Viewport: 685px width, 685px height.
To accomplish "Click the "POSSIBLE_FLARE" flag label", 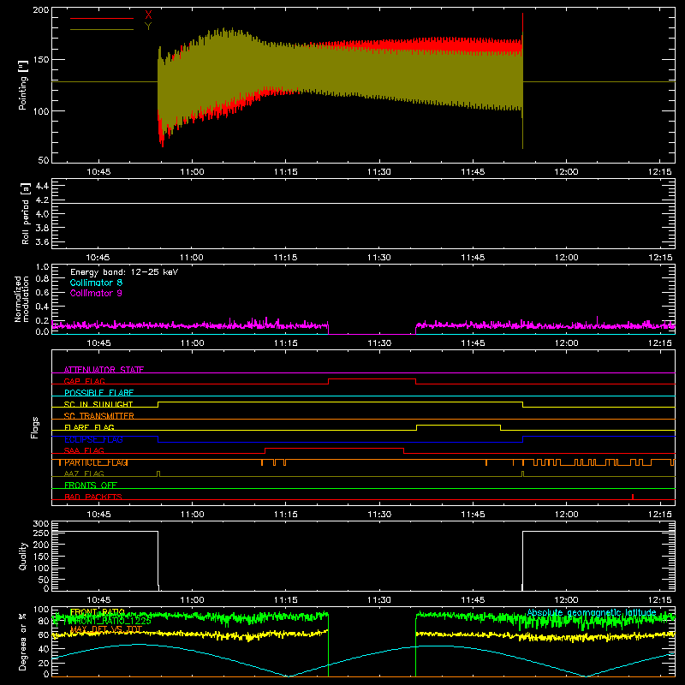I will (98, 393).
